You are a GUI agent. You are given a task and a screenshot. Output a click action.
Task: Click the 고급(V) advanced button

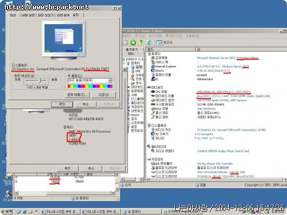click(x=103, y=95)
